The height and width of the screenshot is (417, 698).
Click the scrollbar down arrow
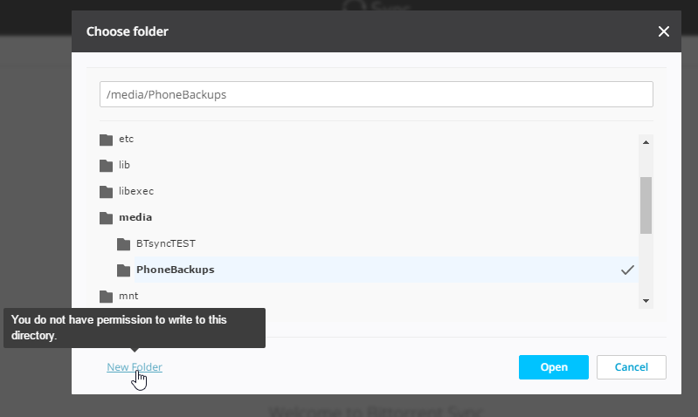[646, 301]
